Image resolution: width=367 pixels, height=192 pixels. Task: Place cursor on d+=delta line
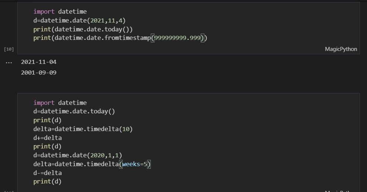tap(48, 138)
